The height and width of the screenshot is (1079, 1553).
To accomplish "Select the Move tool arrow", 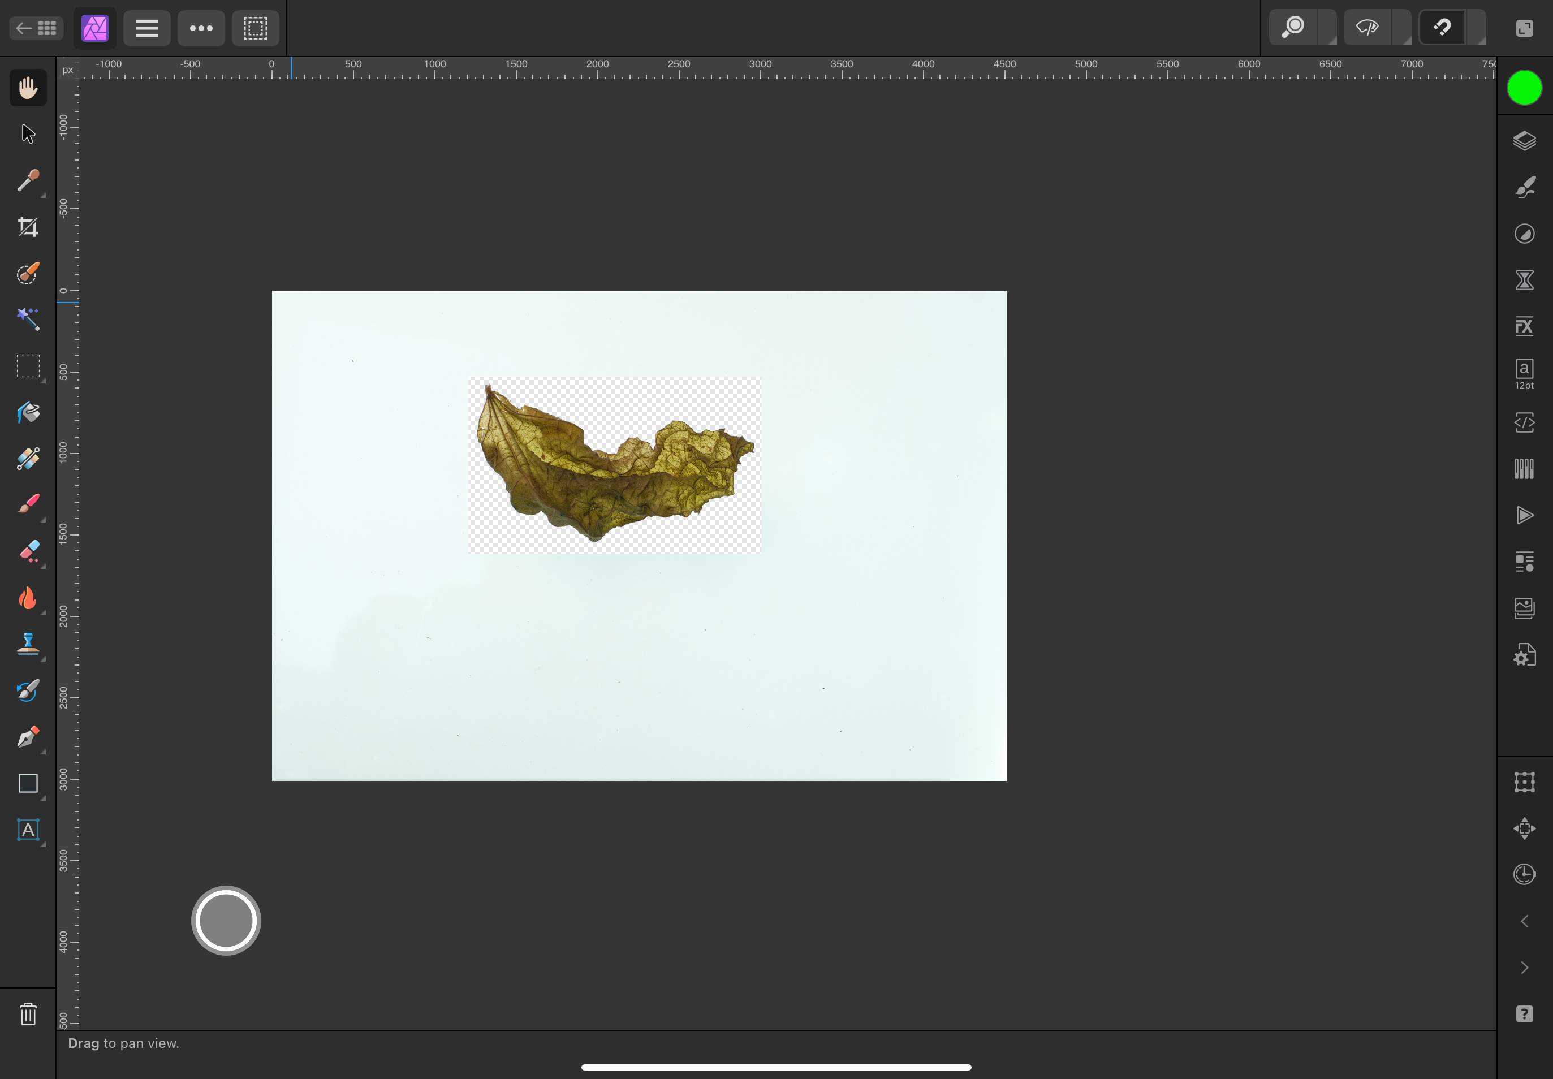I will click(x=28, y=134).
